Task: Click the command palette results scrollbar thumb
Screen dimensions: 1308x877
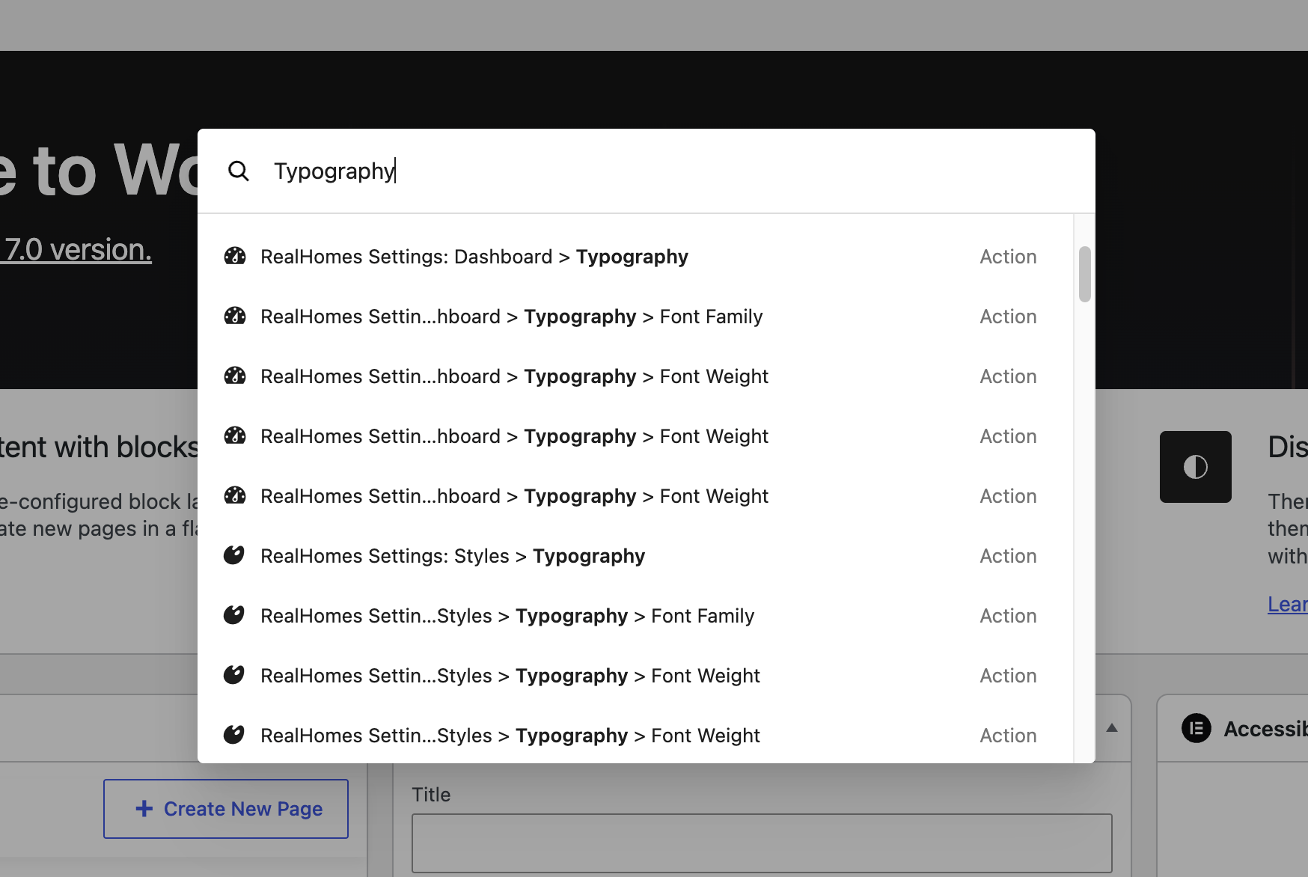Action: 1085,274
